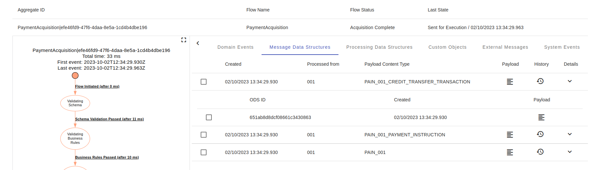The image size is (601, 170).
Task: Switch to the Domain Events tab
Action: click(235, 47)
